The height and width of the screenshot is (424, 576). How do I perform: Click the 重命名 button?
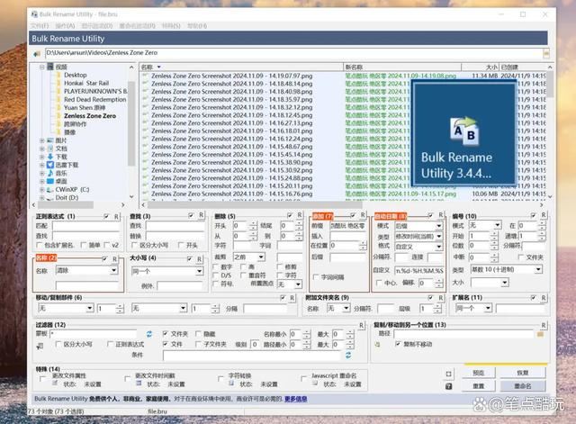pos(522,384)
